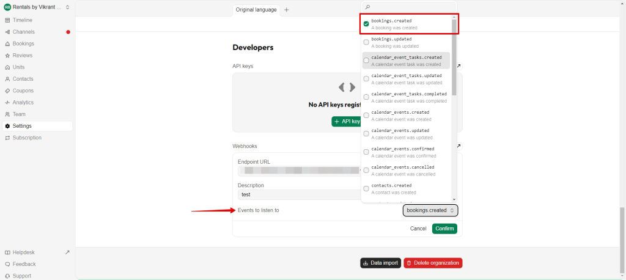Screen dimensions: 626x280
Task: Click the red Delete organization button
Action: click(433, 263)
